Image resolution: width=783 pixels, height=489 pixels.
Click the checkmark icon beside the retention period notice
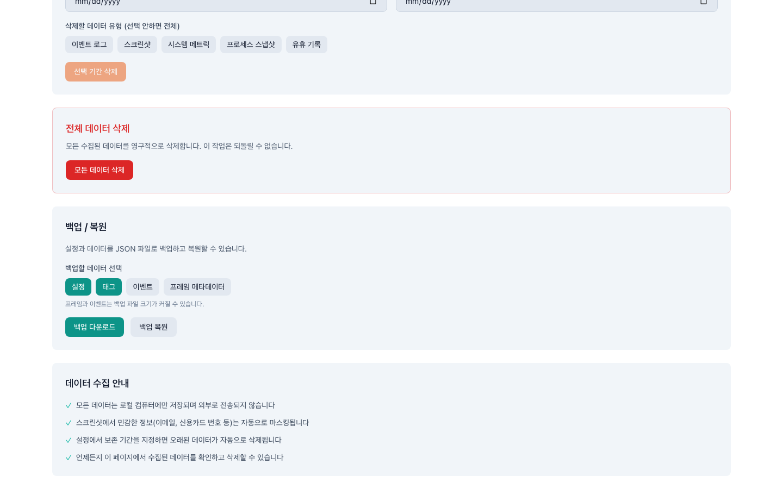point(69,441)
